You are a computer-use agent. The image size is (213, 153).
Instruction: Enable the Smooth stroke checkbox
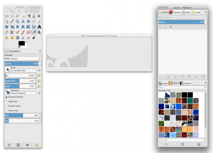(6, 106)
